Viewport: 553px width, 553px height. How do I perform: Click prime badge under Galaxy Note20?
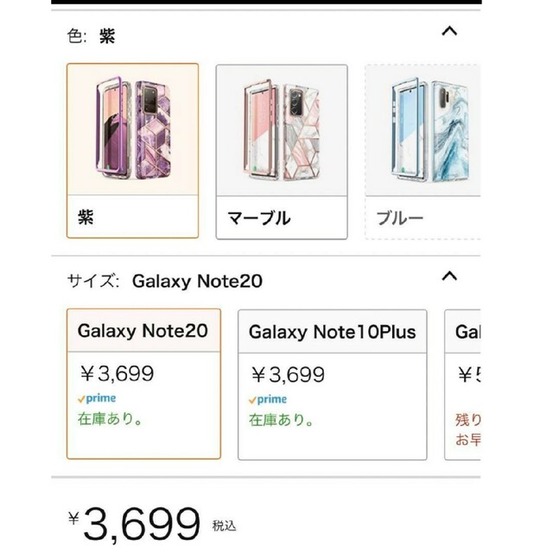pos(97,398)
